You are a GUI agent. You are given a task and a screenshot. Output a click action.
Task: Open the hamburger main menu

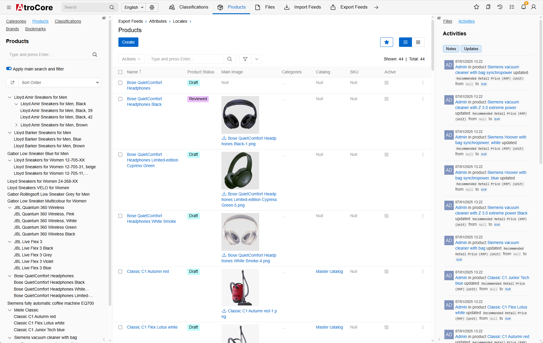pos(9,7)
